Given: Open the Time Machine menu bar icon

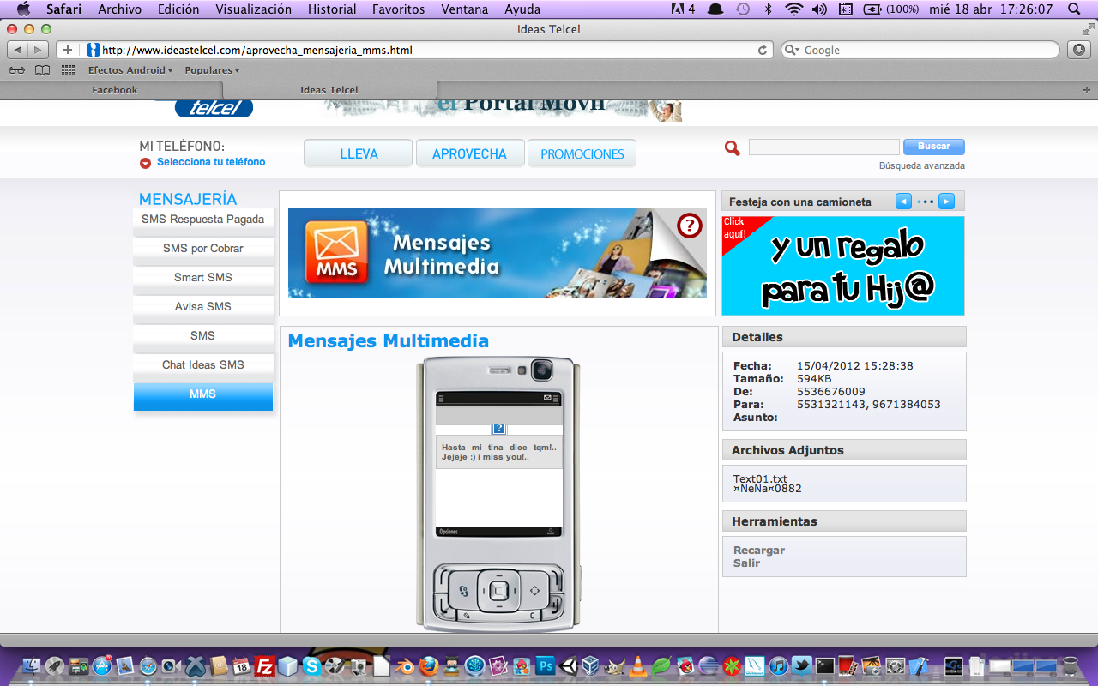Looking at the screenshot, I should pyautogui.click(x=743, y=9).
